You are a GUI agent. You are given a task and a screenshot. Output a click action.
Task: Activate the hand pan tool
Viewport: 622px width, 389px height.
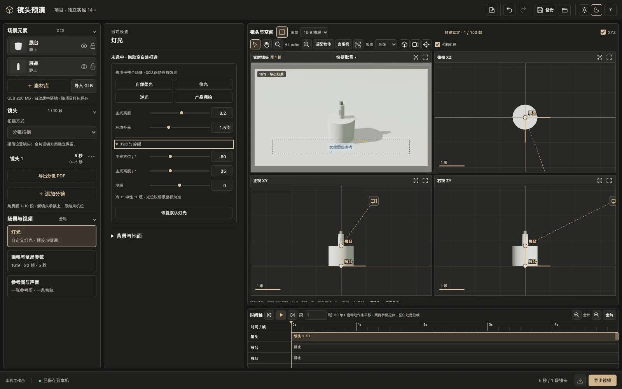tap(266, 44)
